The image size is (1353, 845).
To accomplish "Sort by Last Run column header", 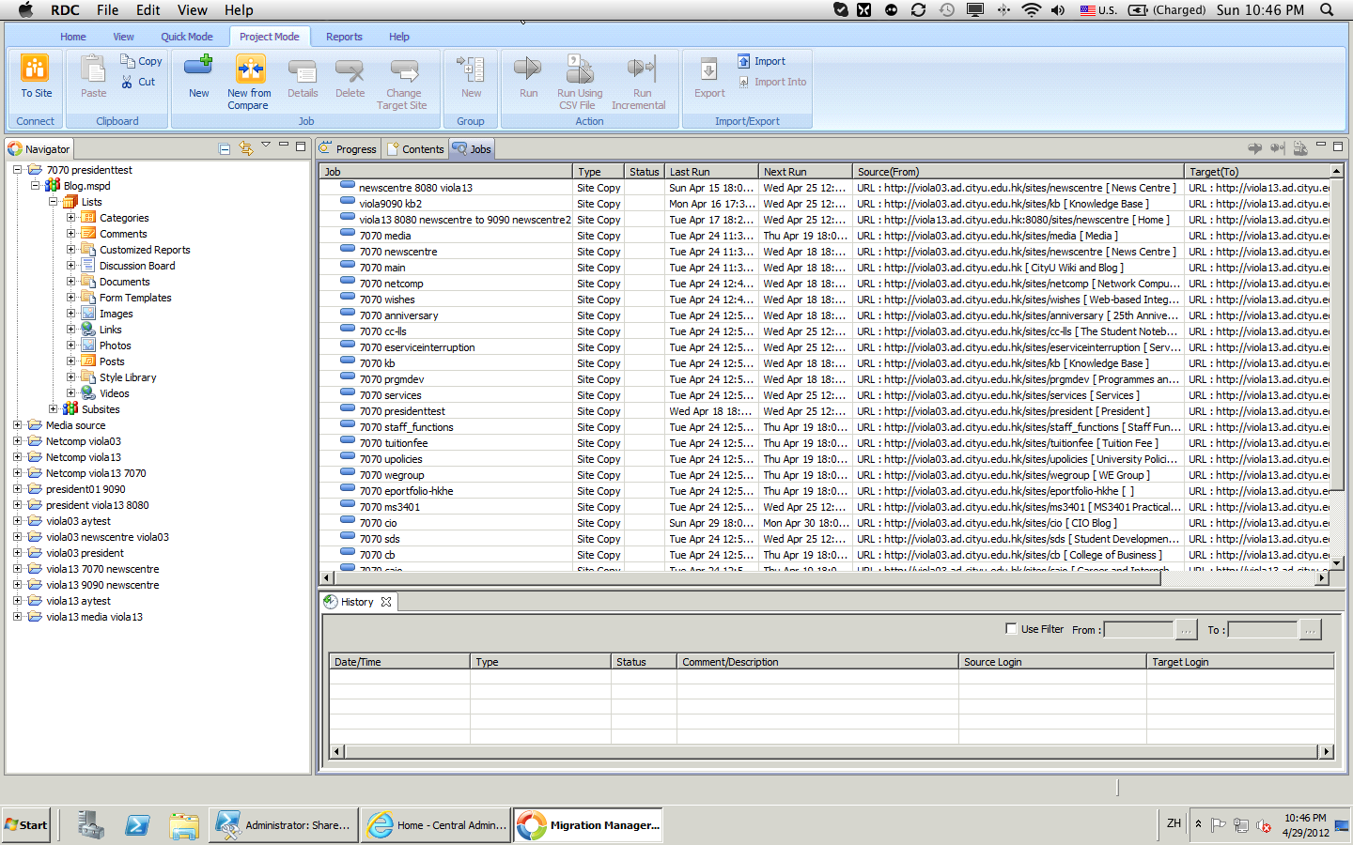I will [x=711, y=172].
